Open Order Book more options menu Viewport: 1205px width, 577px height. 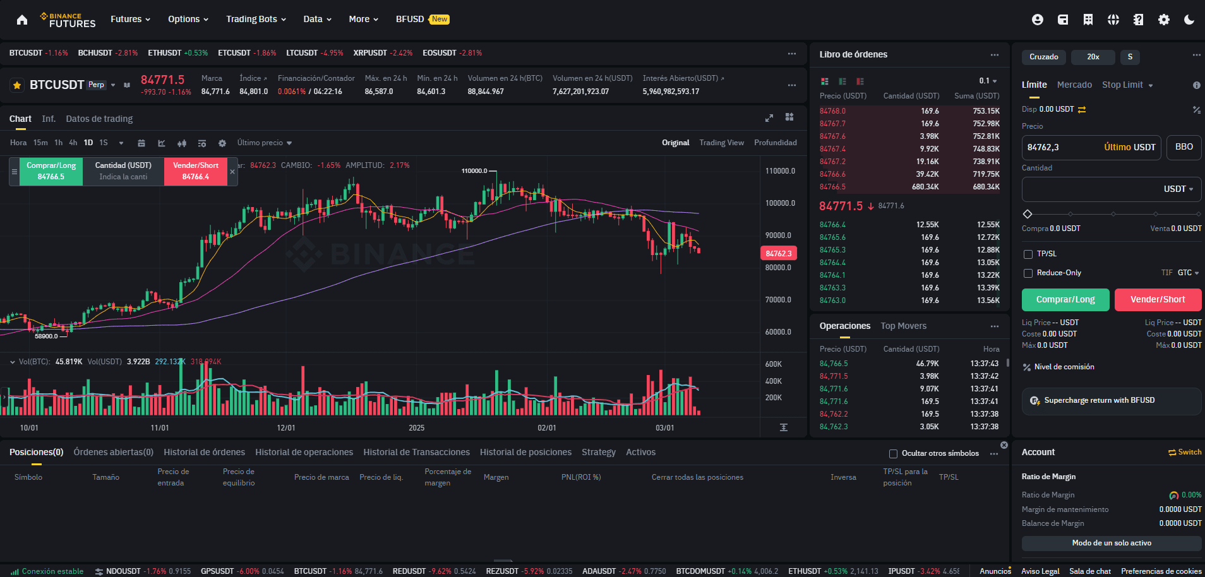995,55
